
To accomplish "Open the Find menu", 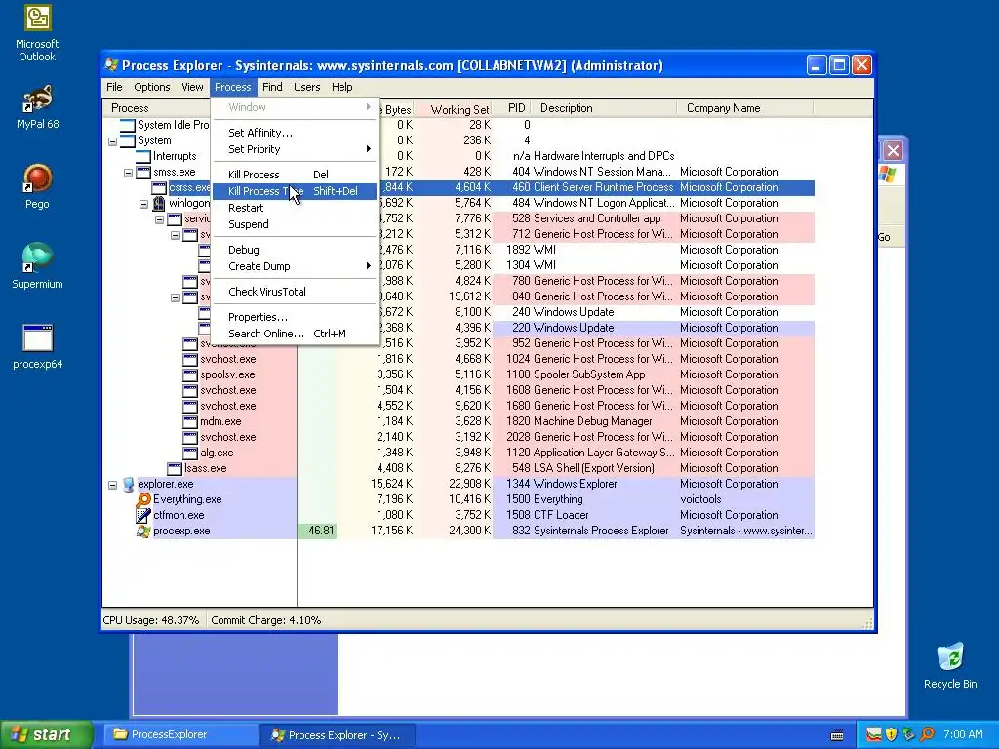I will (272, 87).
